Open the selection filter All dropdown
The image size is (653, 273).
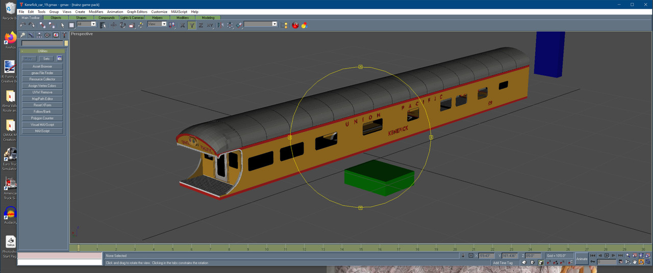tap(86, 24)
